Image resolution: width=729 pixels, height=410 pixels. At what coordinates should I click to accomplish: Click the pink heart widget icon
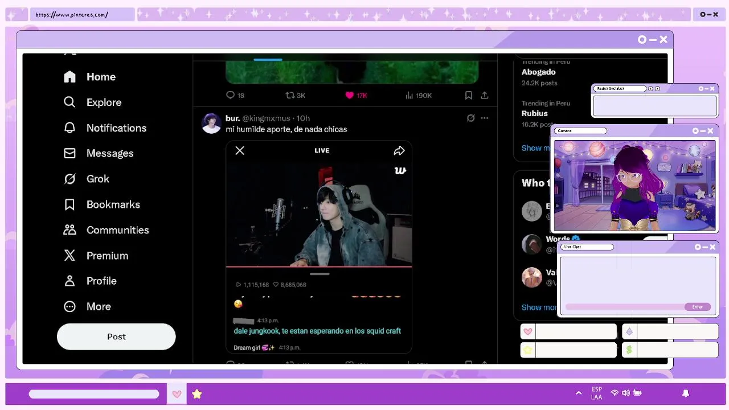[528, 331]
